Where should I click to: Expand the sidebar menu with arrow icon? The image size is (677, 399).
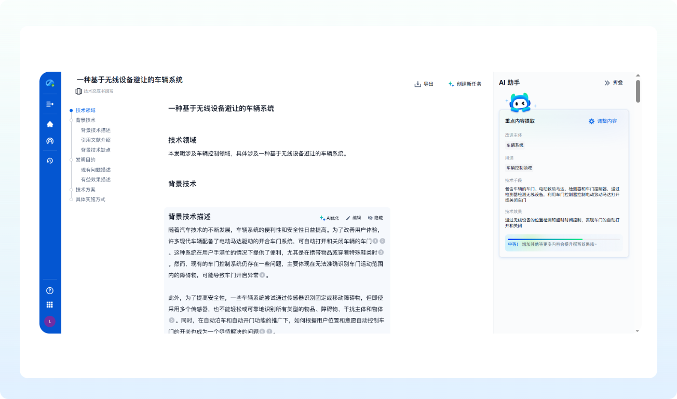50,104
